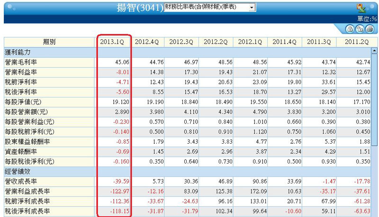Click the 單位:% unit label

pyautogui.click(x=367, y=19)
